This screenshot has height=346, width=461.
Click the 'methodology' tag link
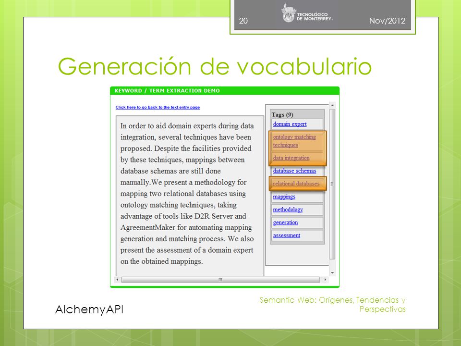point(288,210)
